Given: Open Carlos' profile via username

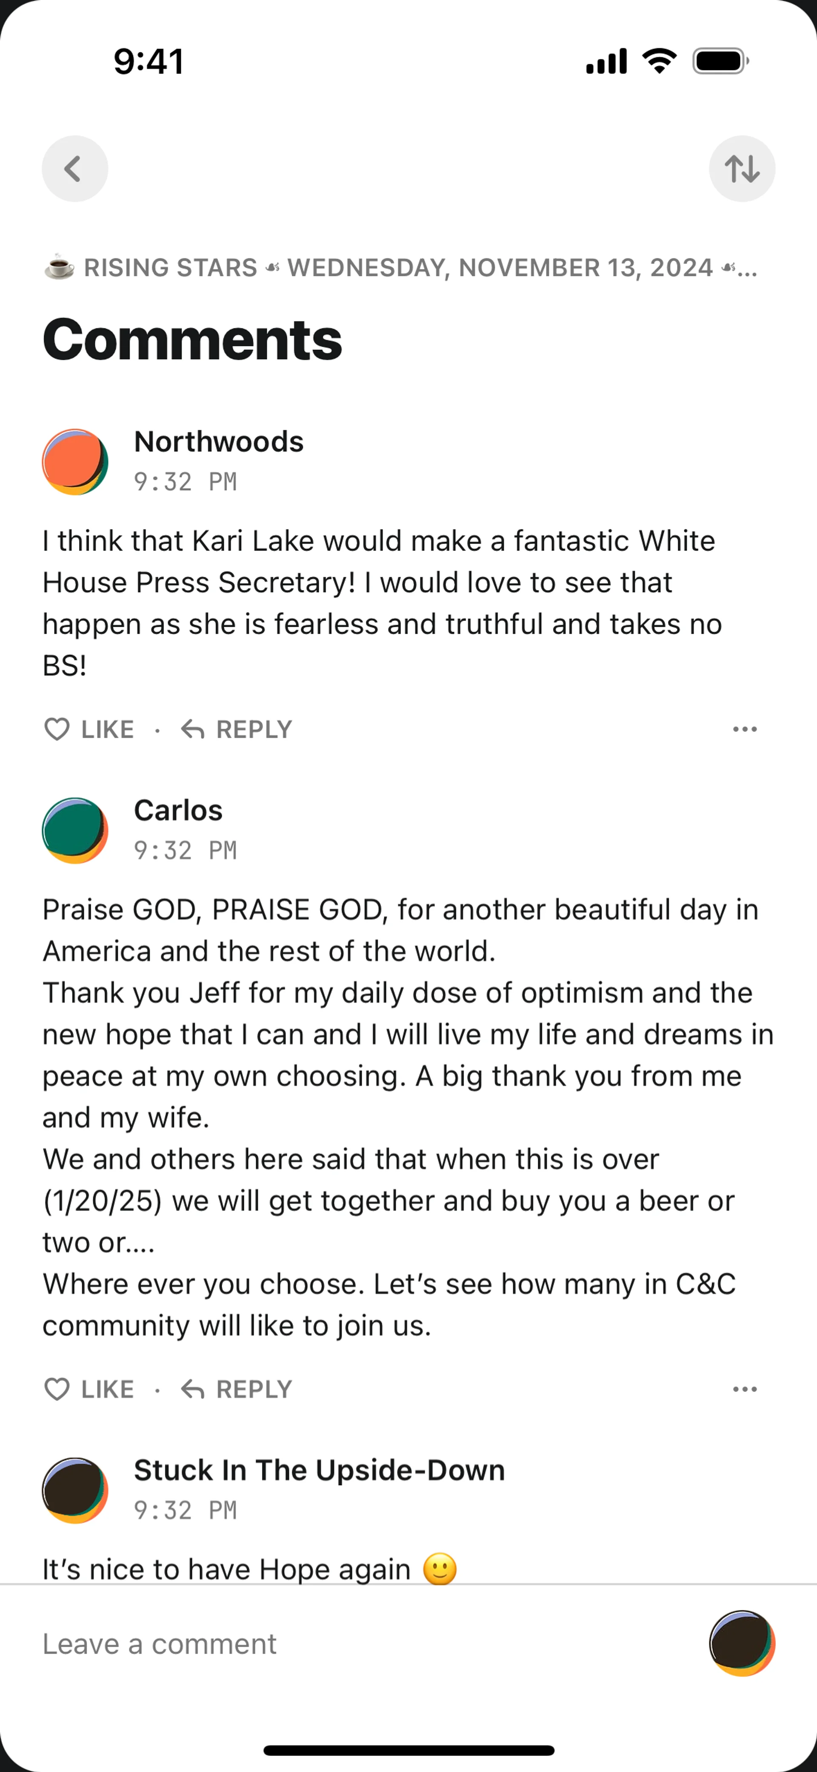Looking at the screenshot, I should [178, 810].
